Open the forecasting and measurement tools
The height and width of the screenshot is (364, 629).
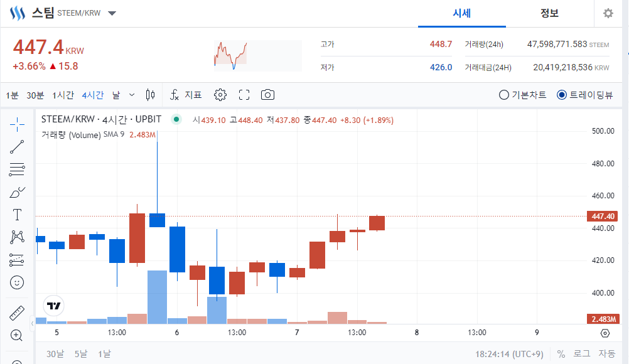pyautogui.click(x=17, y=260)
